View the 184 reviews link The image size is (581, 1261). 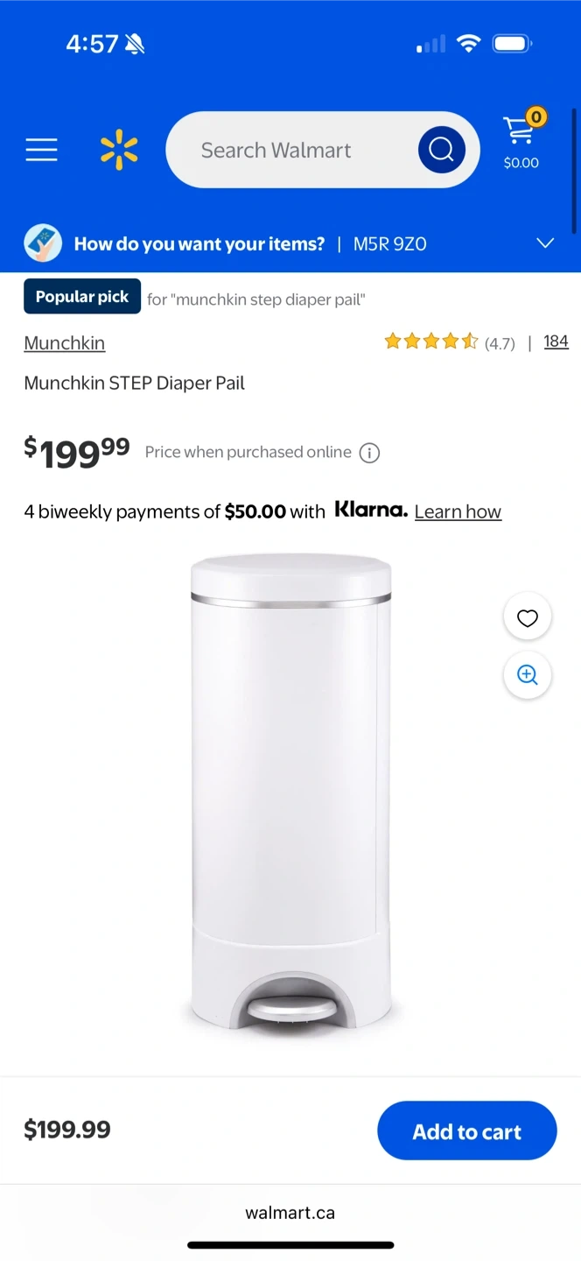point(556,342)
